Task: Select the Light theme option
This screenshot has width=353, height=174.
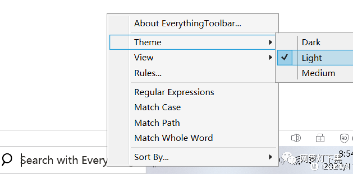Action: (312, 58)
